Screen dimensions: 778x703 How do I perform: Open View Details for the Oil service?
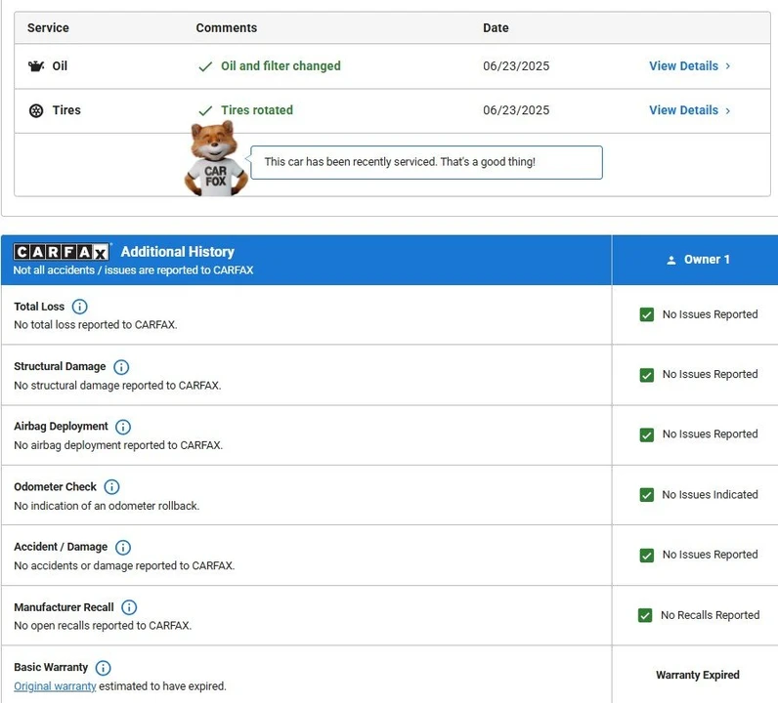pyautogui.click(x=684, y=66)
